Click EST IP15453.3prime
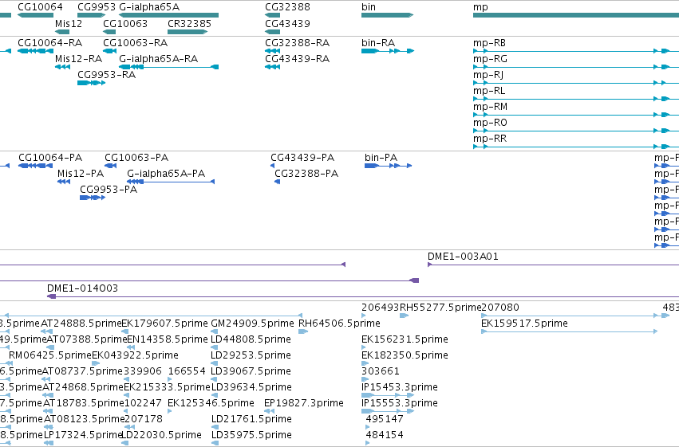 tap(400, 387)
